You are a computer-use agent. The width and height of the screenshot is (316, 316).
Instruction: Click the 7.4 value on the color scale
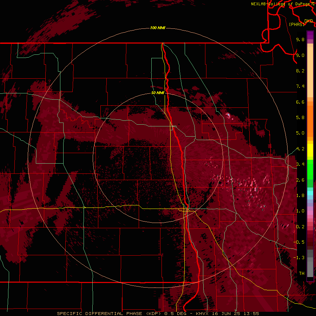(x=300, y=86)
